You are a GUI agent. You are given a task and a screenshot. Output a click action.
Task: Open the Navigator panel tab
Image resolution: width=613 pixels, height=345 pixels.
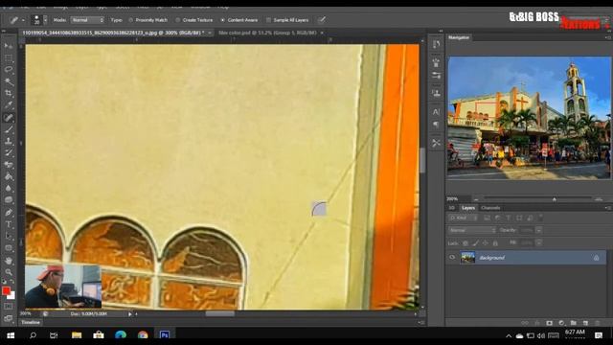pyautogui.click(x=459, y=37)
